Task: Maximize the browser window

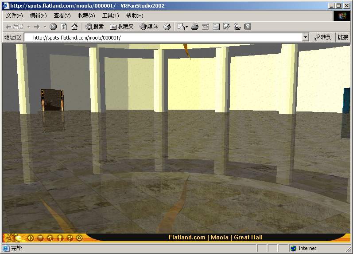Action: pos(338,6)
